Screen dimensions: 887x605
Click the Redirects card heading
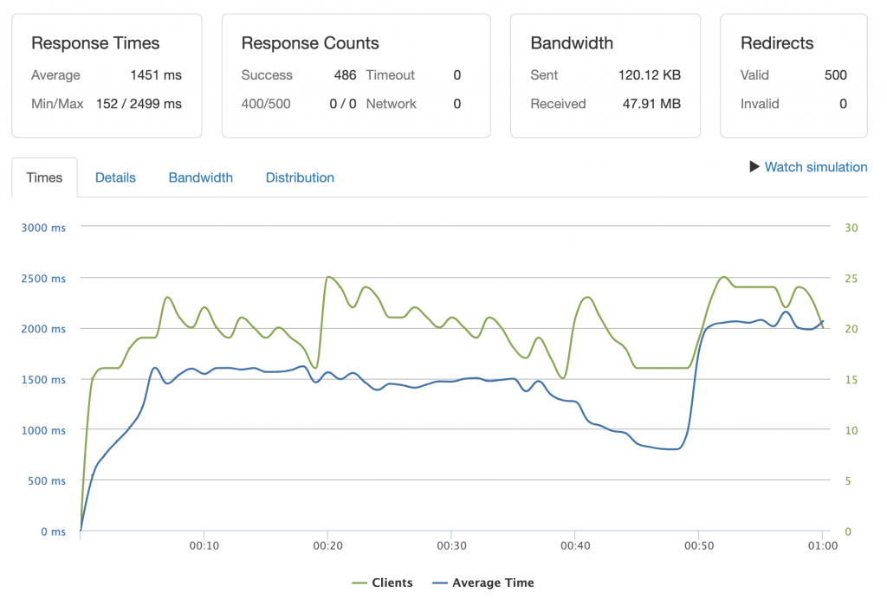coord(777,43)
